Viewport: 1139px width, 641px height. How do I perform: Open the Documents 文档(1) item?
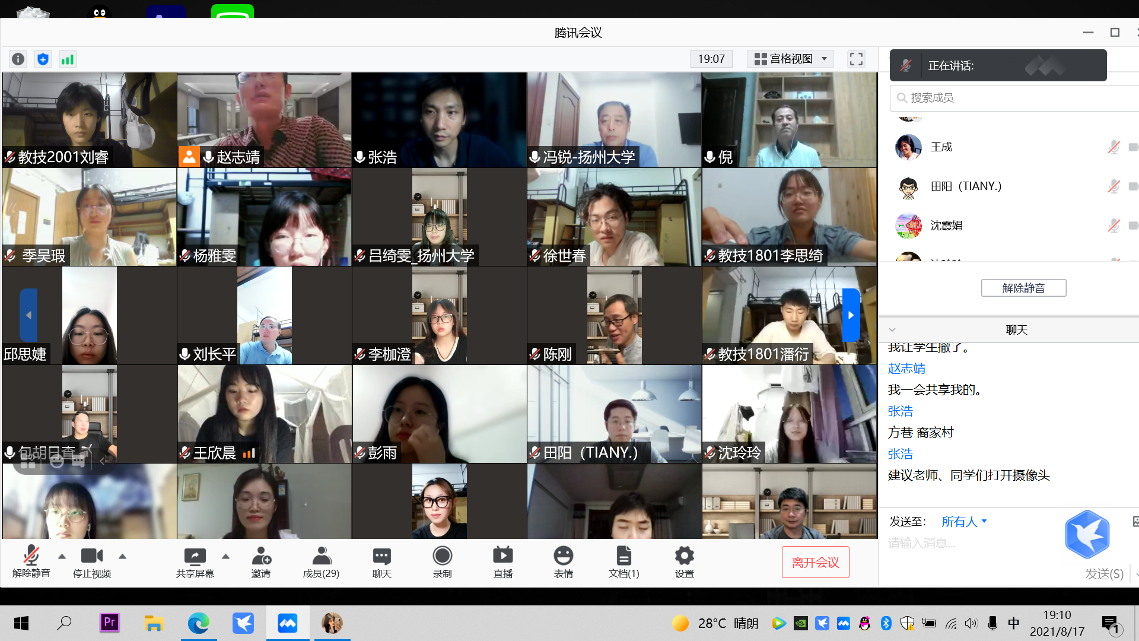point(623,561)
